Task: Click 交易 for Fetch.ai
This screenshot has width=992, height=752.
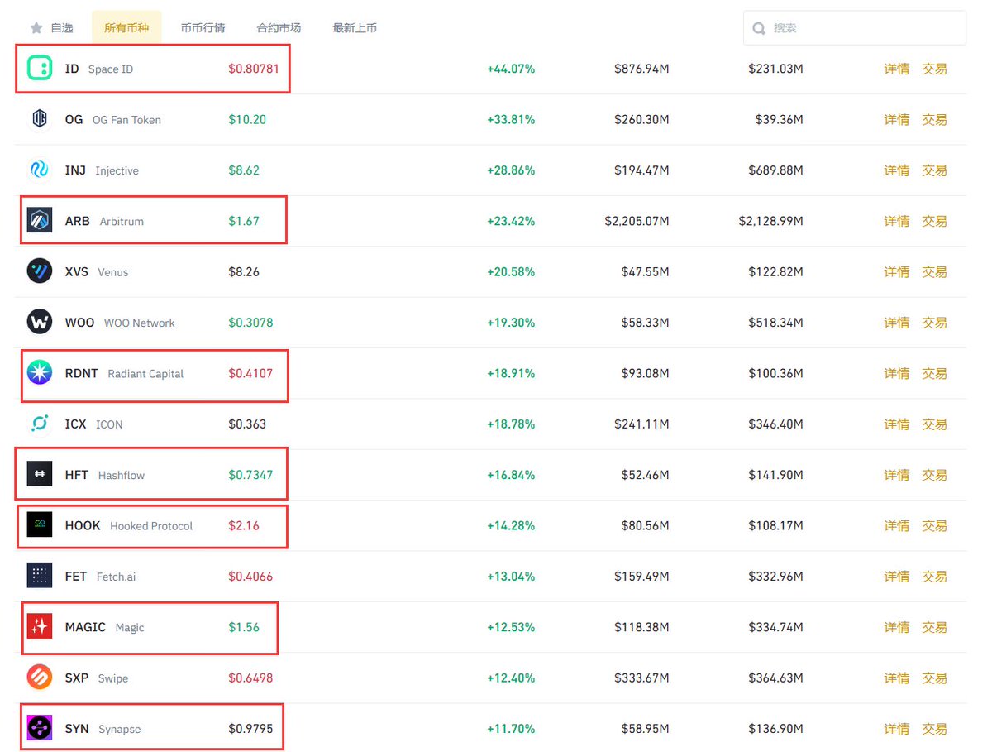Action: [934, 576]
